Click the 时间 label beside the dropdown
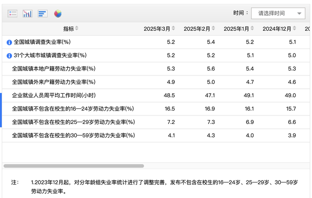This screenshot has height=198, width=312. pyautogui.click(x=241, y=13)
